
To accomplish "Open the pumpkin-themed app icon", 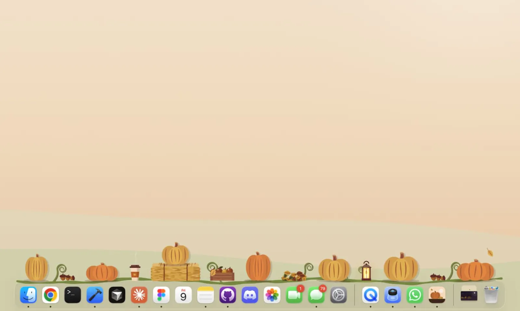I will click(437, 295).
